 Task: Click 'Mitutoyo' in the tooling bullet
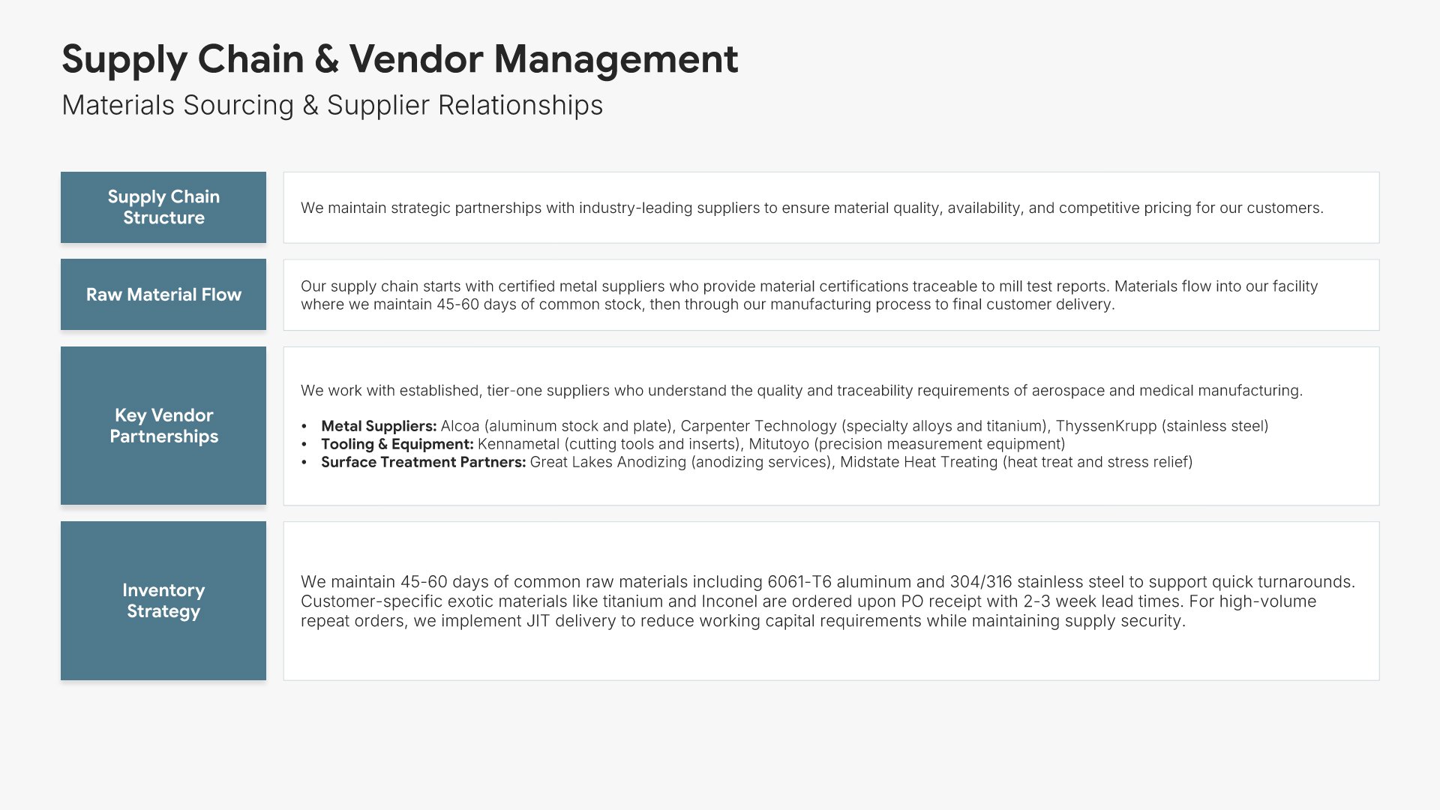(x=778, y=444)
